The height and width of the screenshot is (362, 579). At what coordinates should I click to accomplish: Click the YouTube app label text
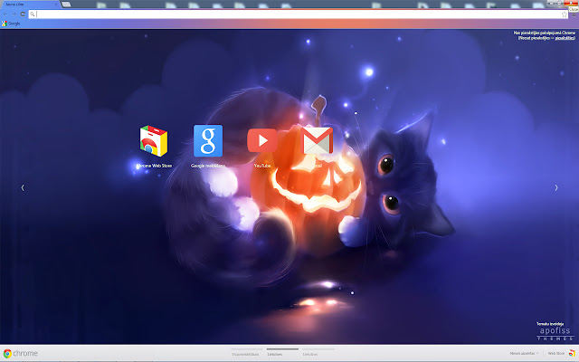click(262, 166)
